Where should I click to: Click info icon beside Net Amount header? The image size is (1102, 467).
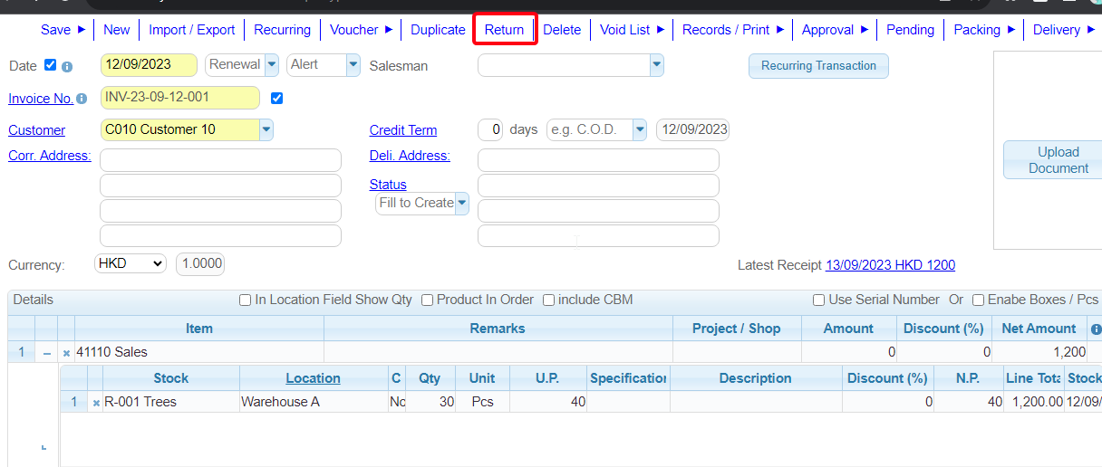[x=1095, y=329]
